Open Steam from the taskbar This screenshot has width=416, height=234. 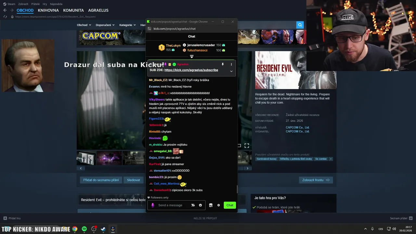click(x=103, y=229)
